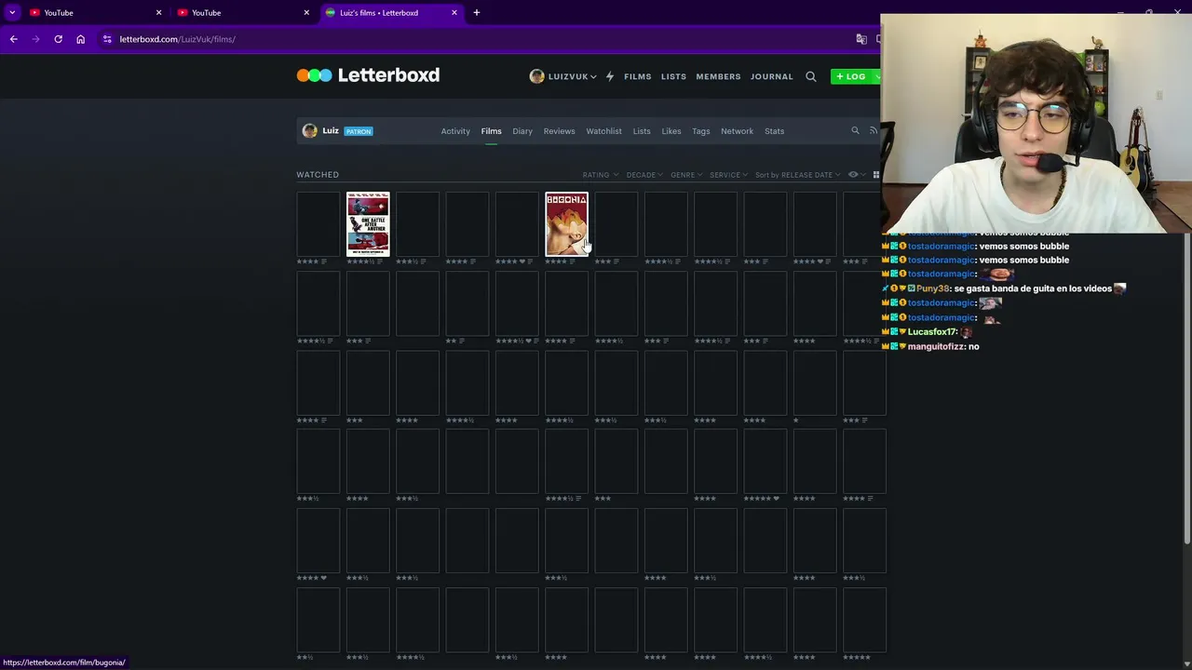Image resolution: width=1192 pixels, height=670 pixels.
Task: Open the One Battle After Another poster
Action: pyautogui.click(x=368, y=224)
